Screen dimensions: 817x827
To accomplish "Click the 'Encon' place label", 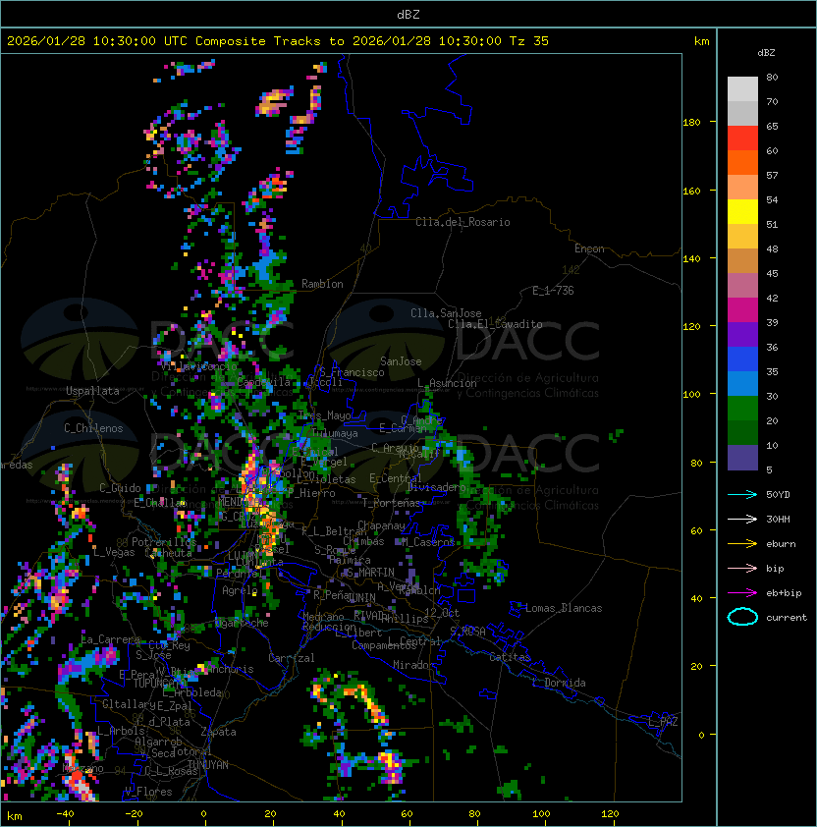I will 589,248.
